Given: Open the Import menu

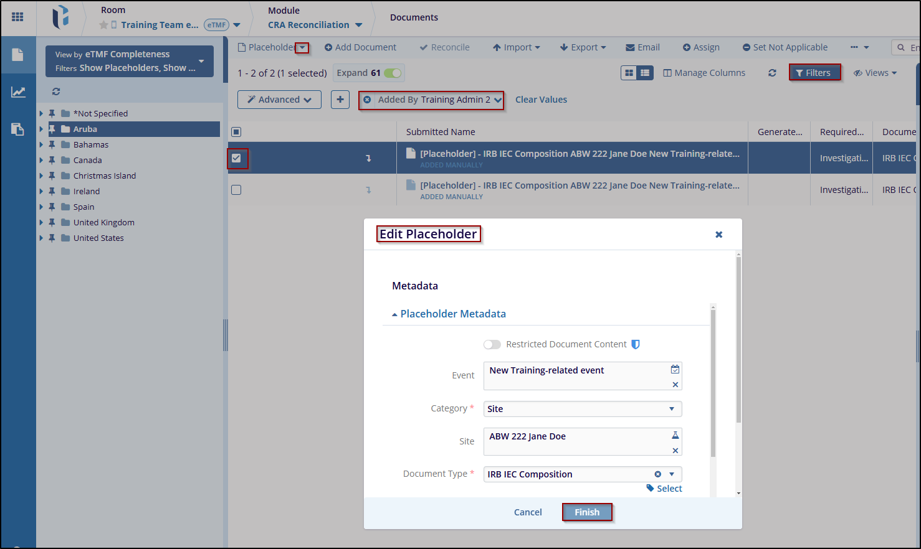Looking at the screenshot, I should 516,47.
